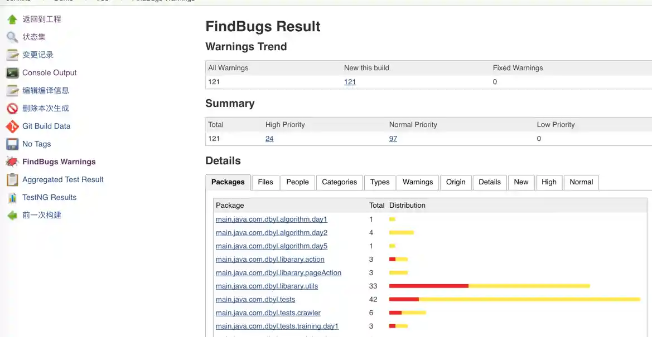Open the 97 normal priority warnings link
Image resolution: width=652 pixels, height=337 pixels.
(393, 139)
